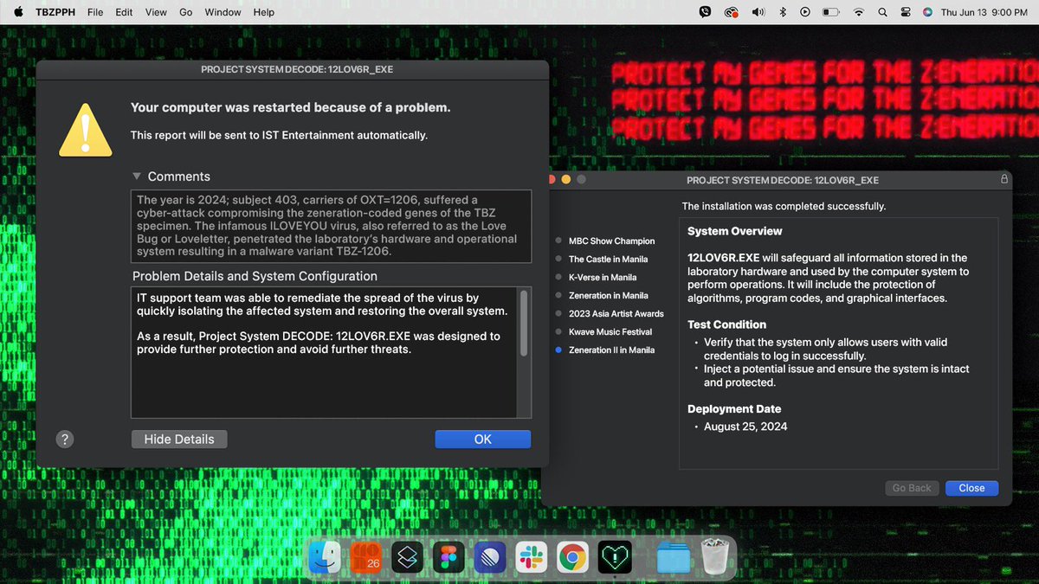Launch Slack from the dock

click(531, 557)
